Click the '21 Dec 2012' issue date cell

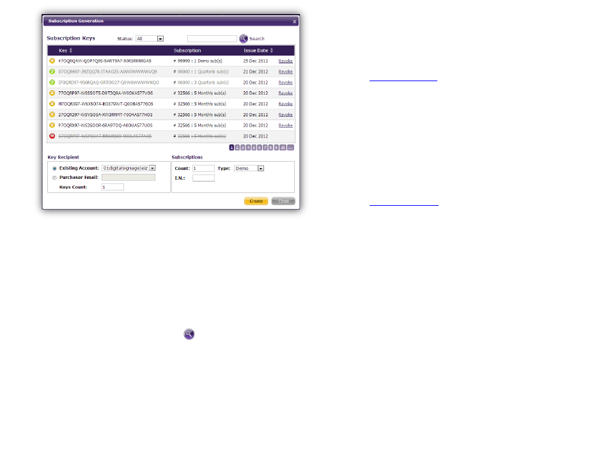coord(256,72)
